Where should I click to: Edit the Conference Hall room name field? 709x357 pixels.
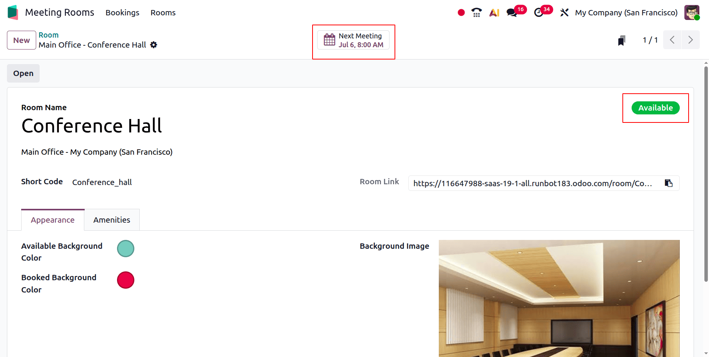tap(92, 126)
